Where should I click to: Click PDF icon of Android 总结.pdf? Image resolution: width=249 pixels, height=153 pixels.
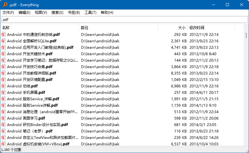(x=3, y=86)
